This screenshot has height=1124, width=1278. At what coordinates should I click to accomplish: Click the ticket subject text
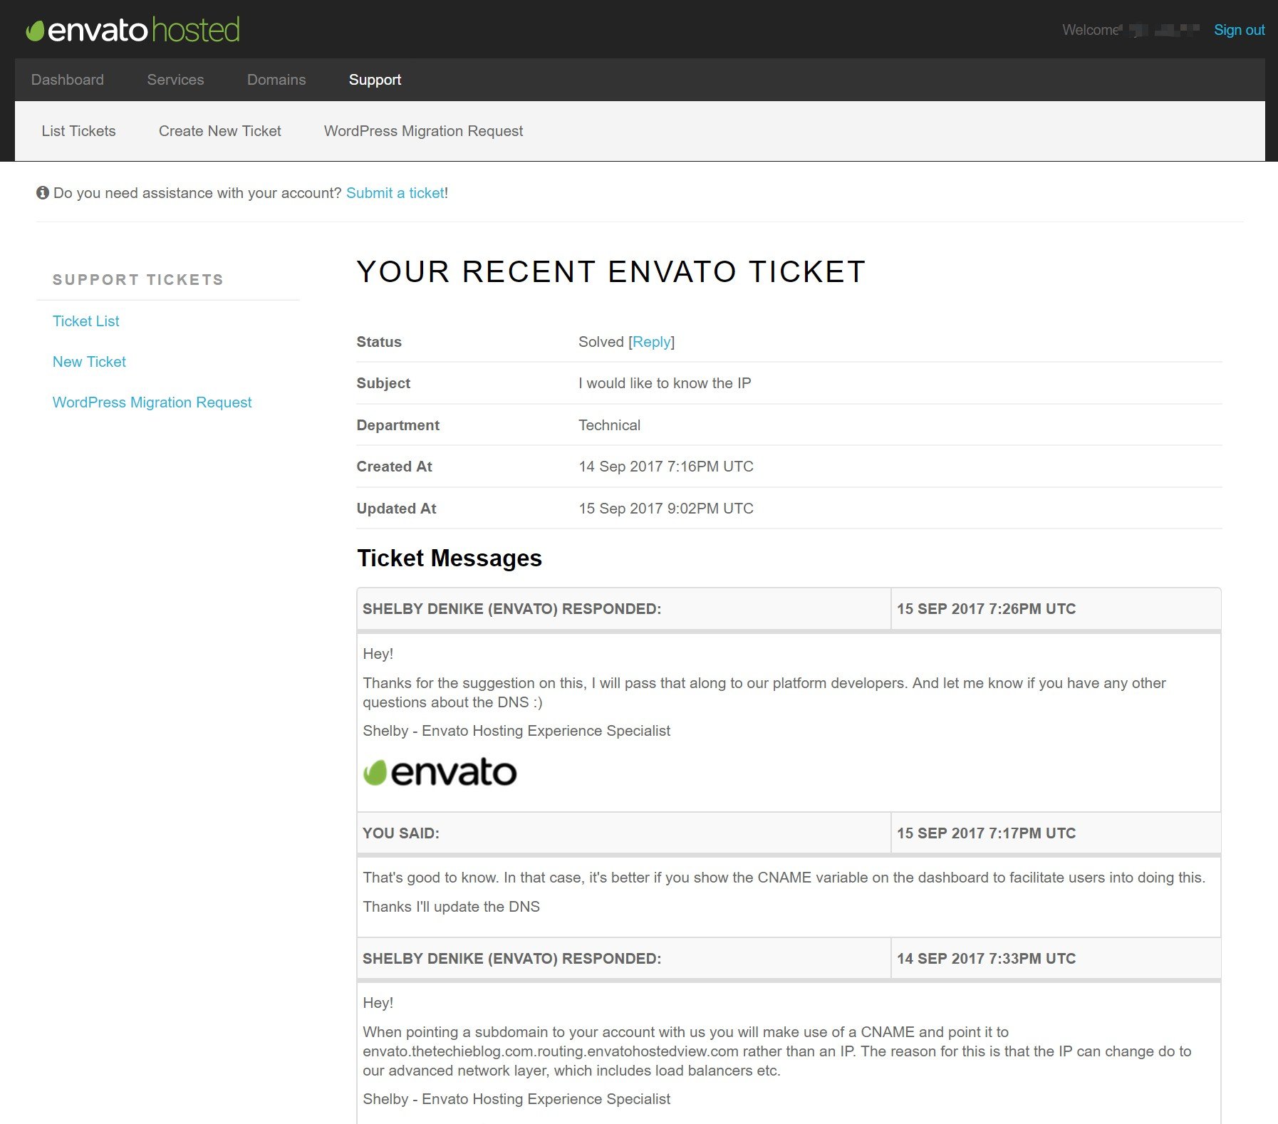(x=664, y=383)
